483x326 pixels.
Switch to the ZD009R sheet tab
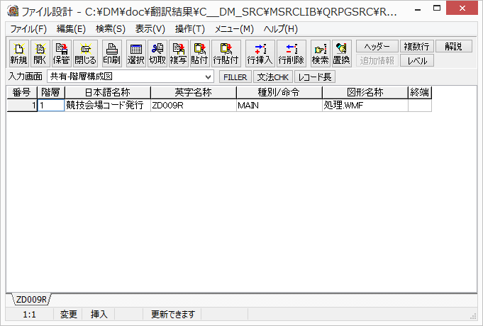pos(31,300)
